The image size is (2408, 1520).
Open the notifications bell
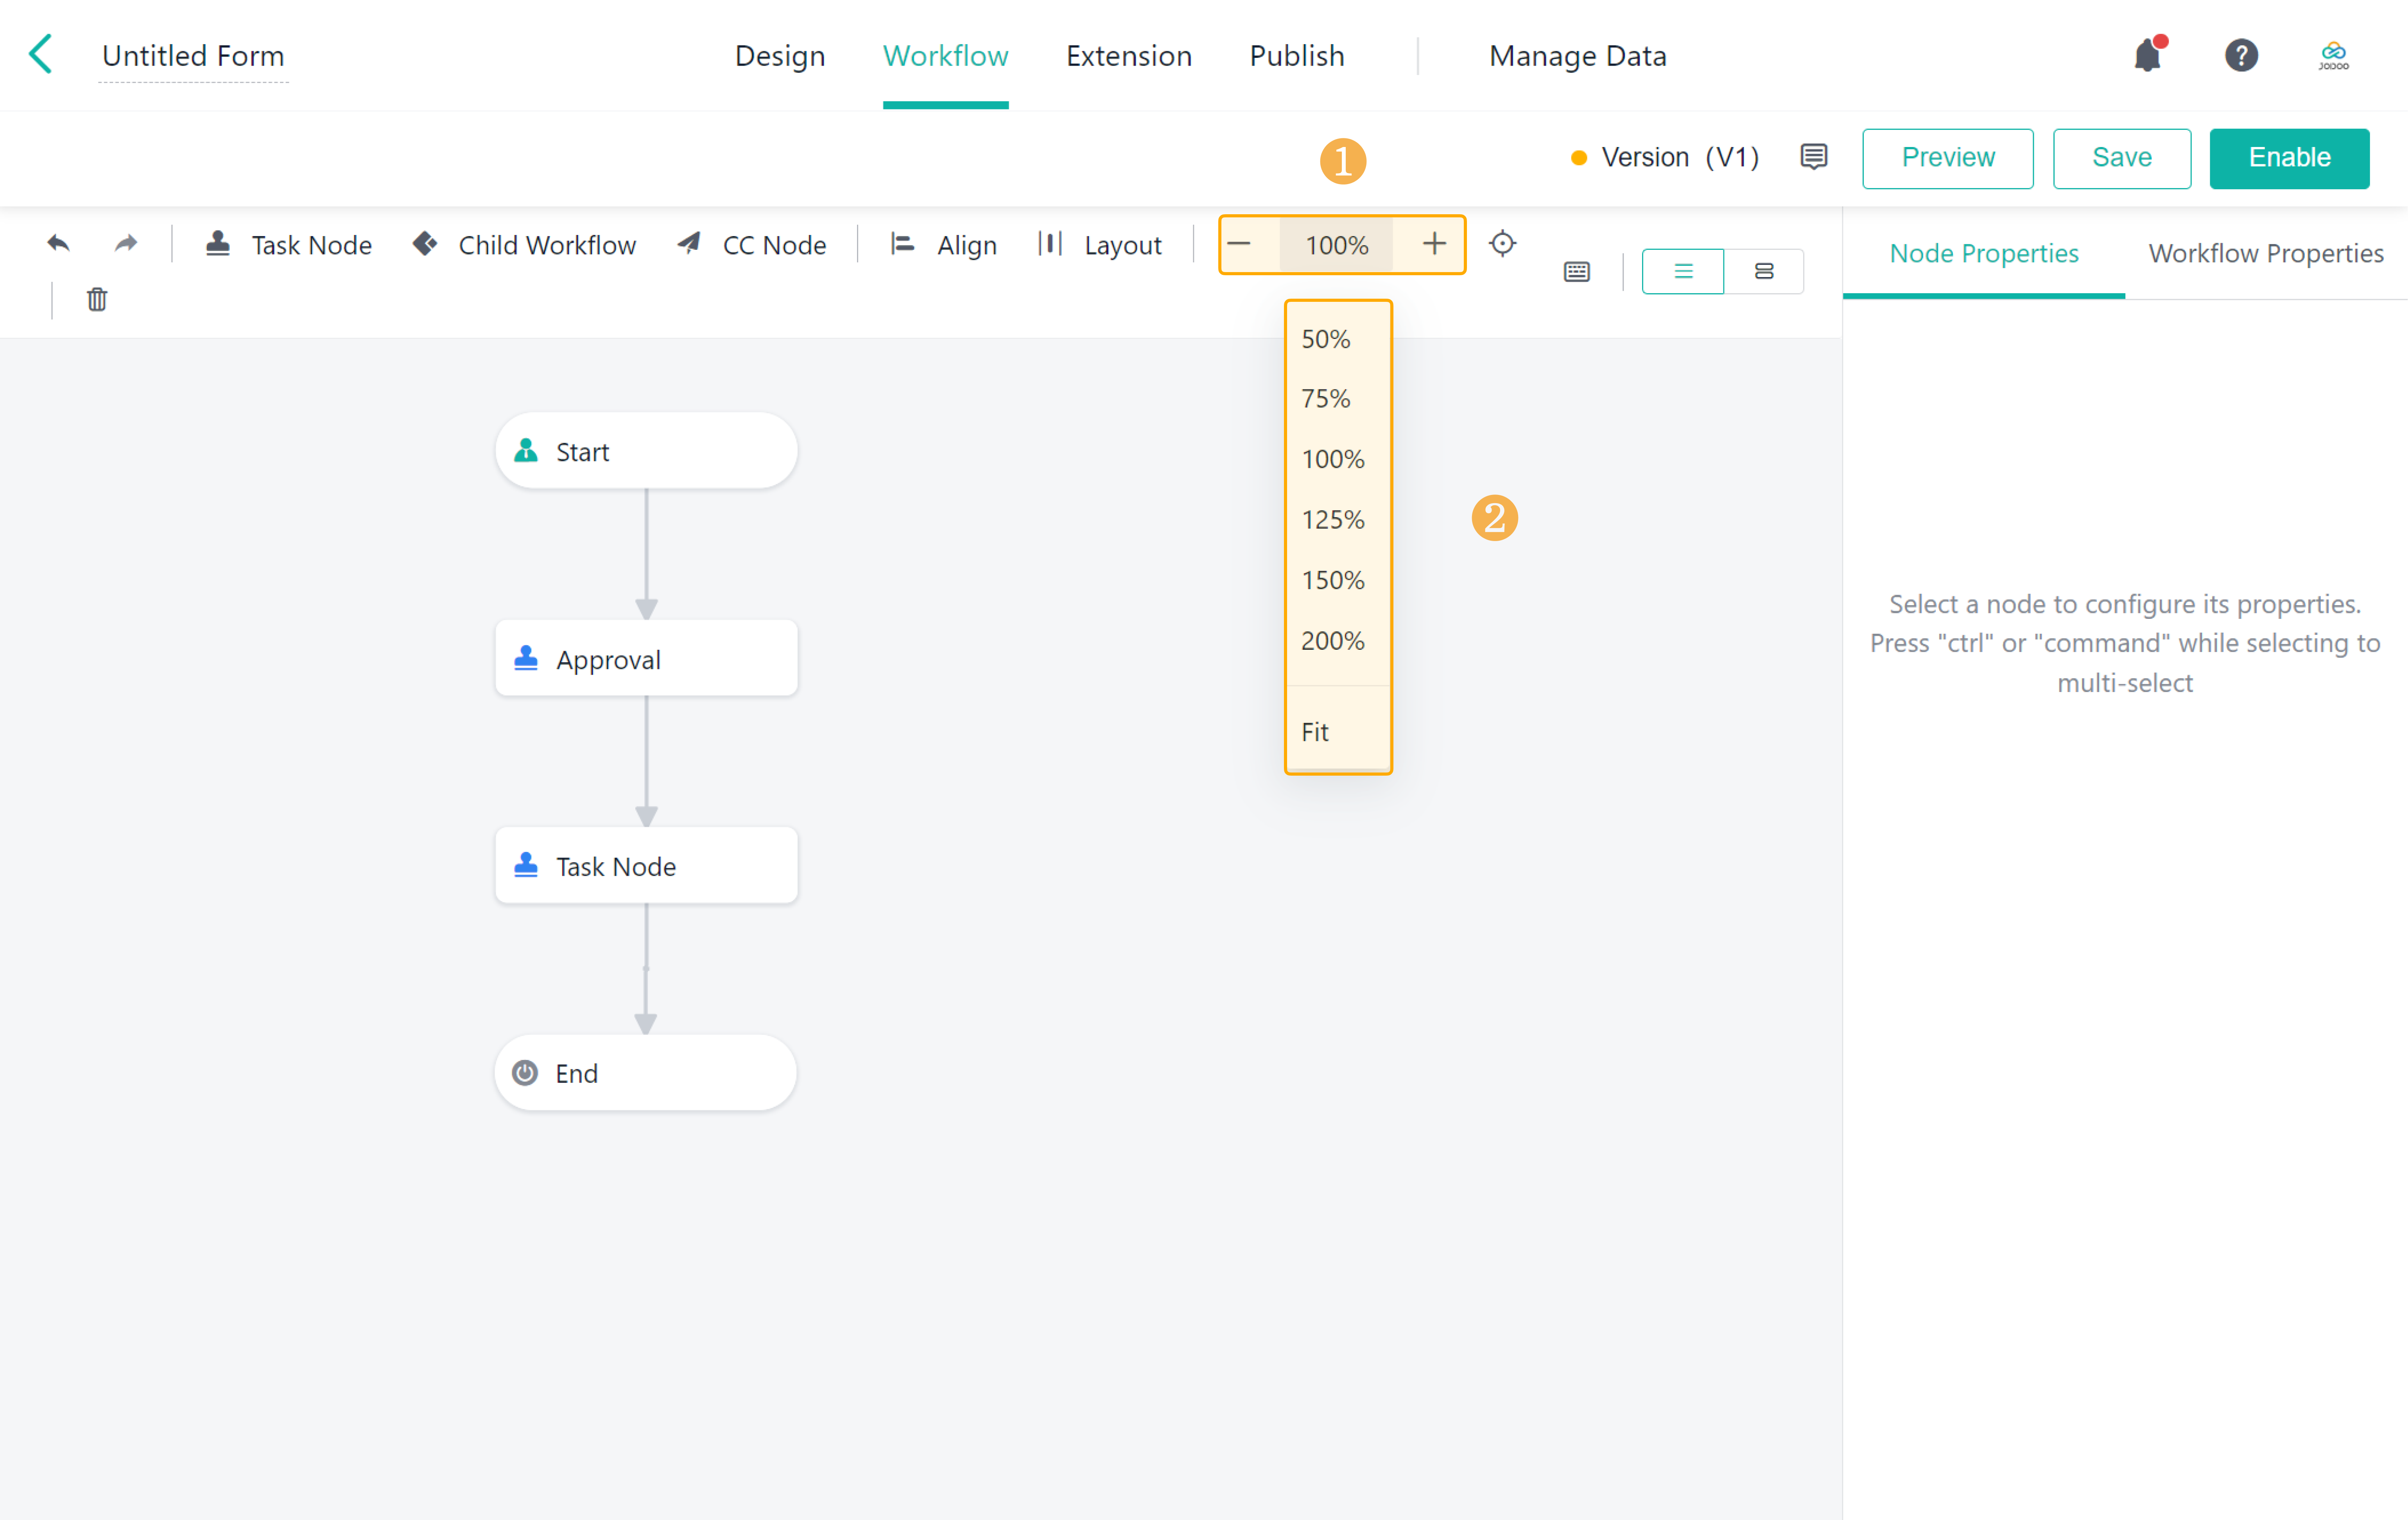coord(2147,56)
